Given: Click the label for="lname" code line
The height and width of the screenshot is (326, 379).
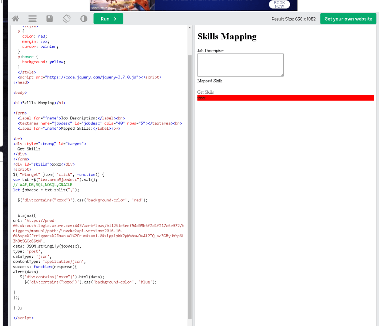Looking at the screenshot, I should click(69, 128).
